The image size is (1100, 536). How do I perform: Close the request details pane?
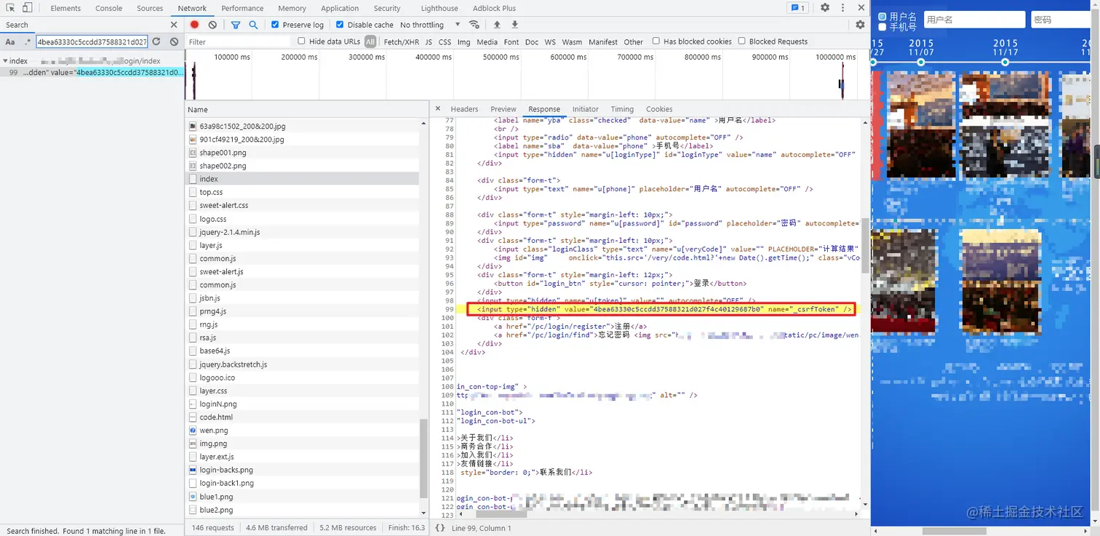click(x=437, y=109)
